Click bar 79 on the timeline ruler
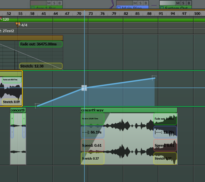205x182 pixels. click(x=114, y=14)
